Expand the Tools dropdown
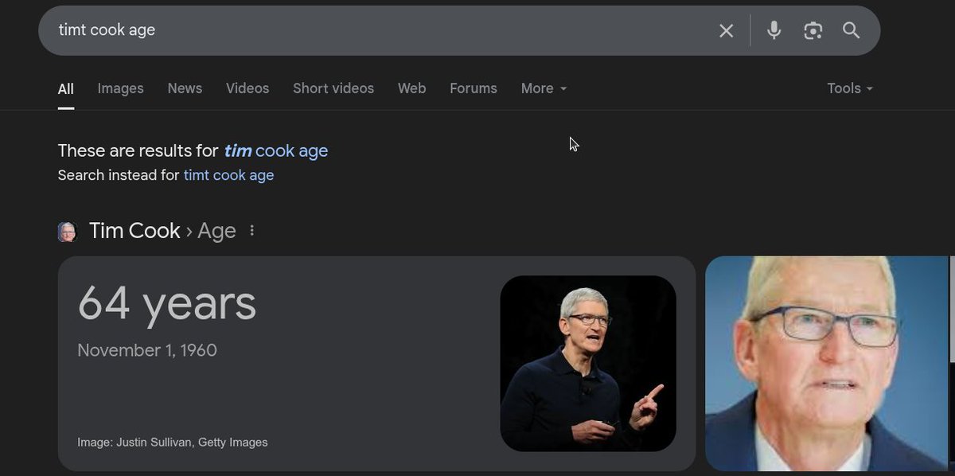The height and width of the screenshot is (476, 955). (x=850, y=88)
